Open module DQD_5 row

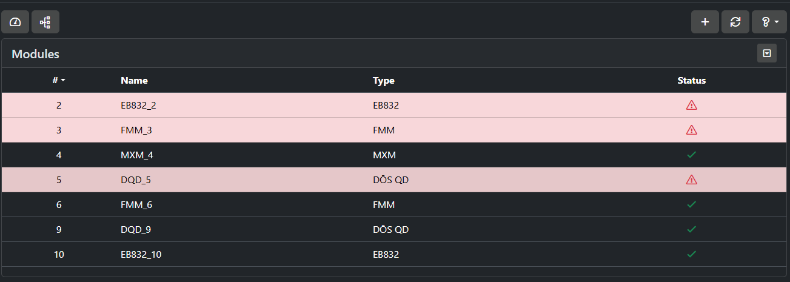click(394, 180)
